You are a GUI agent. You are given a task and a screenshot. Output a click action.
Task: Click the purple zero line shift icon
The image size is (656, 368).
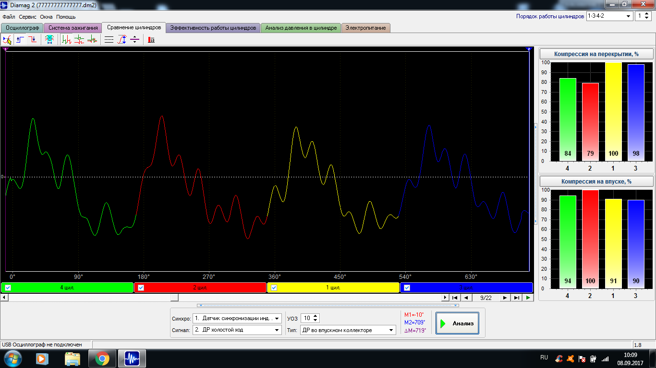coord(135,40)
